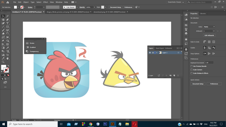The image size is (226, 127).
Task: Create new layer icon in Layers panel
Action: (x=174, y=75)
